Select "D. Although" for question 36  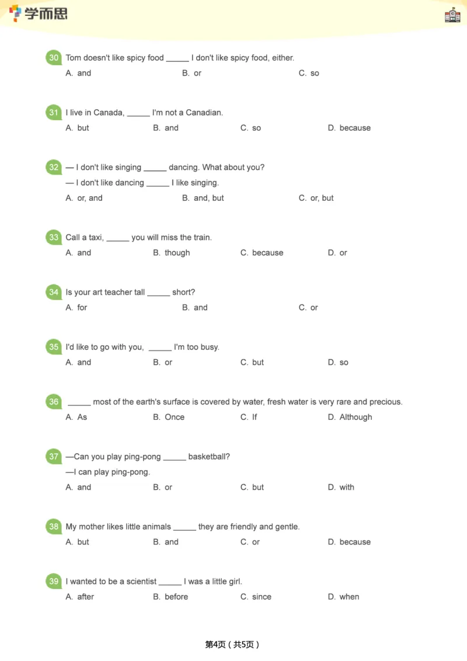(x=350, y=418)
